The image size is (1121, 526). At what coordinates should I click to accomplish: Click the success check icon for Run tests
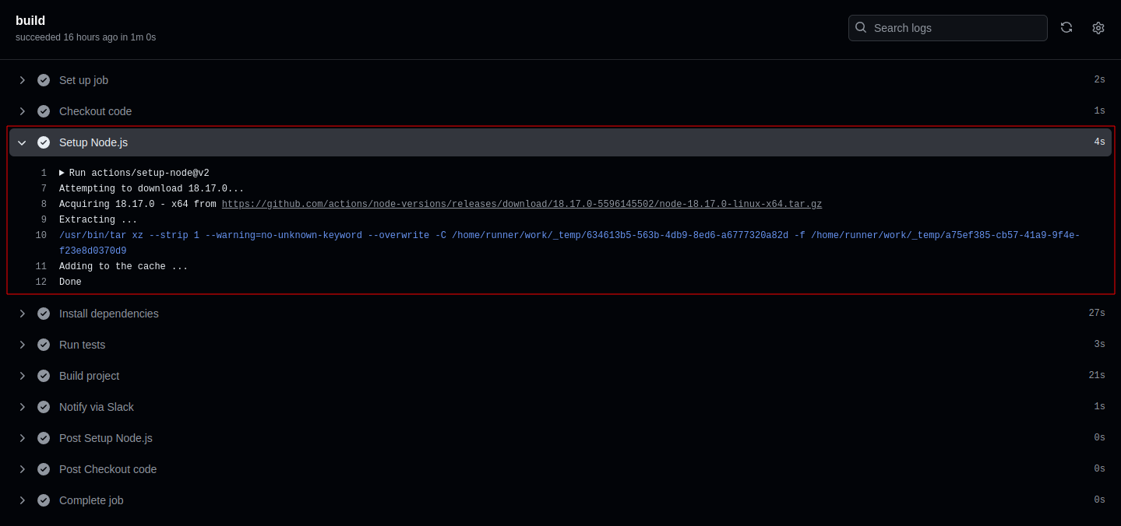coord(44,345)
